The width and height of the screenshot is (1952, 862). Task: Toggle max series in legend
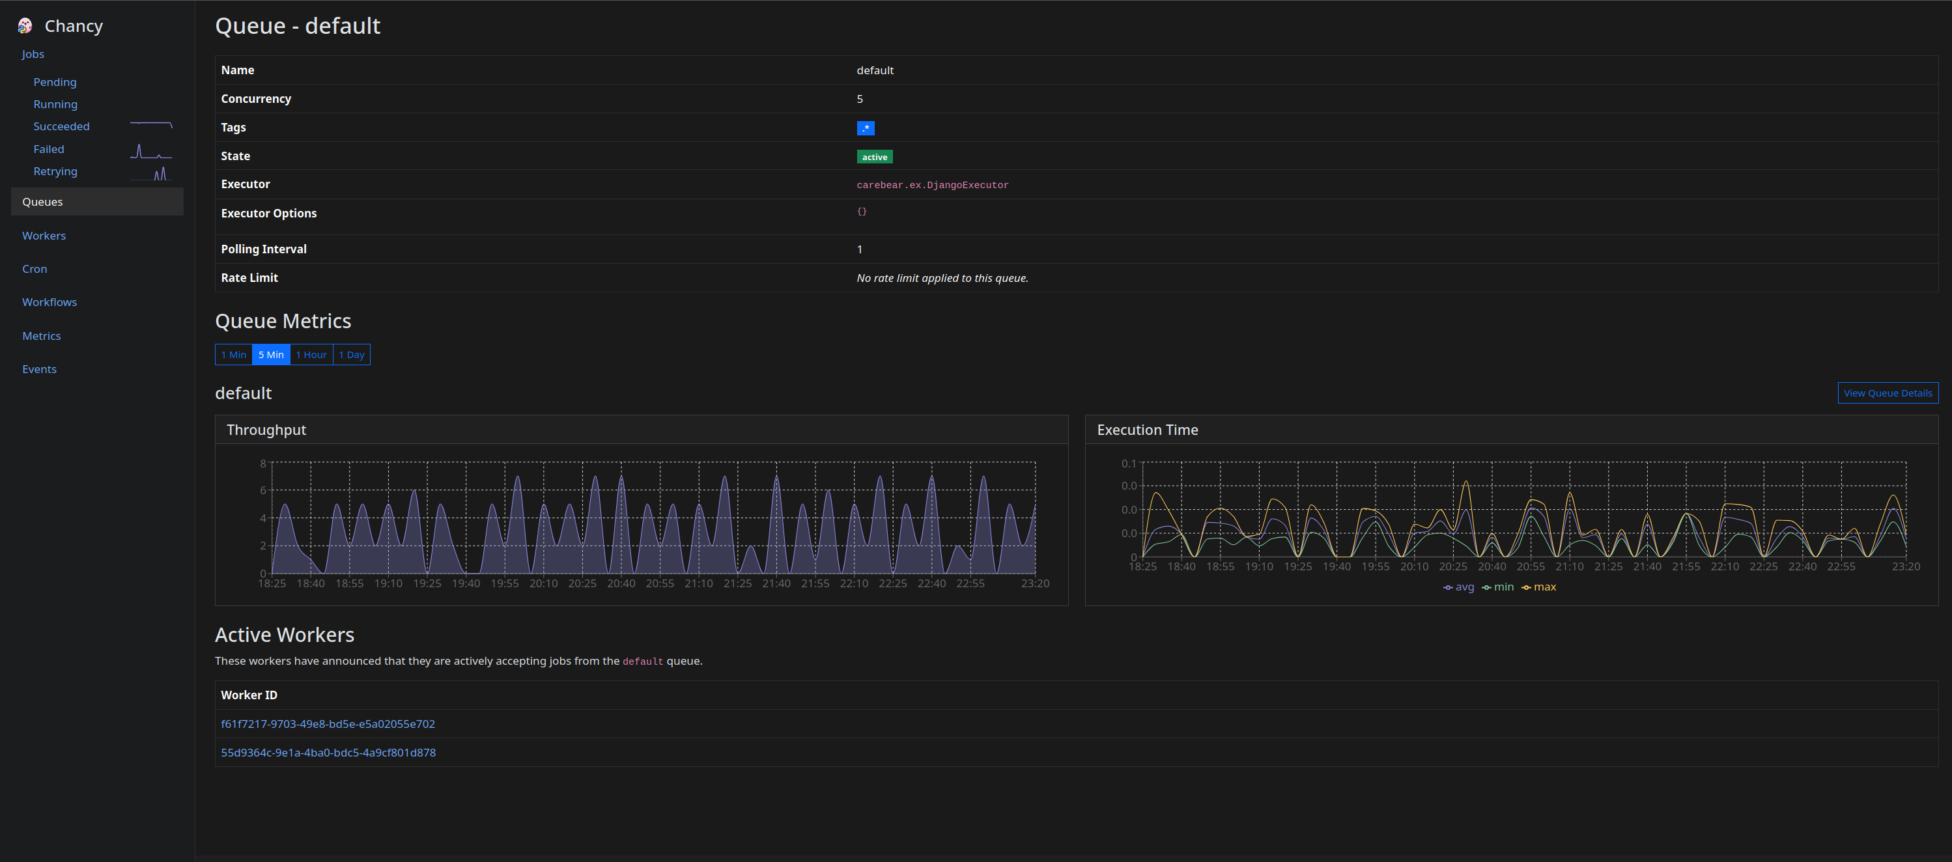click(x=1539, y=587)
